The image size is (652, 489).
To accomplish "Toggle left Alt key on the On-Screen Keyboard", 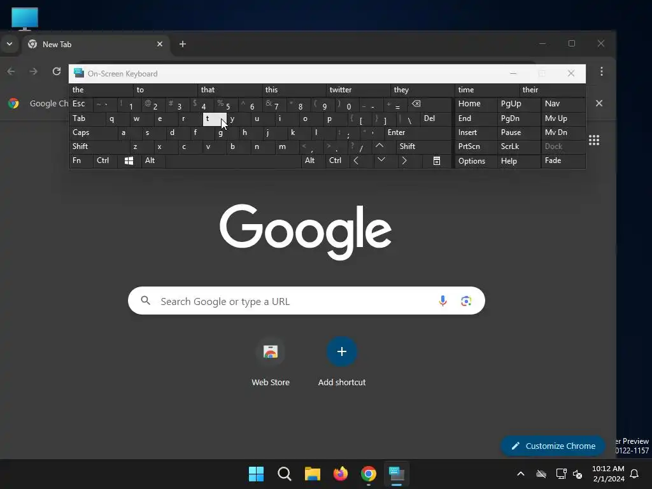I will point(153,161).
